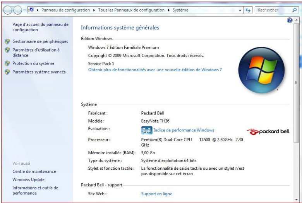Click shield icon beside Paramètres système avancés

(x=7, y=72)
